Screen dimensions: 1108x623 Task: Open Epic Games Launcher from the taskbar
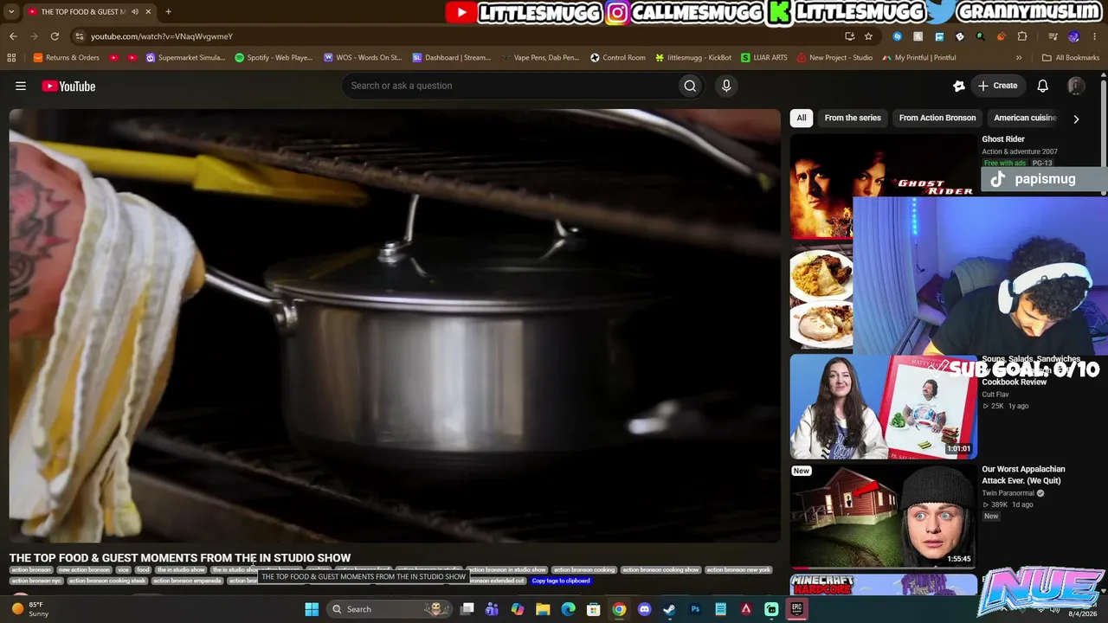796,609
